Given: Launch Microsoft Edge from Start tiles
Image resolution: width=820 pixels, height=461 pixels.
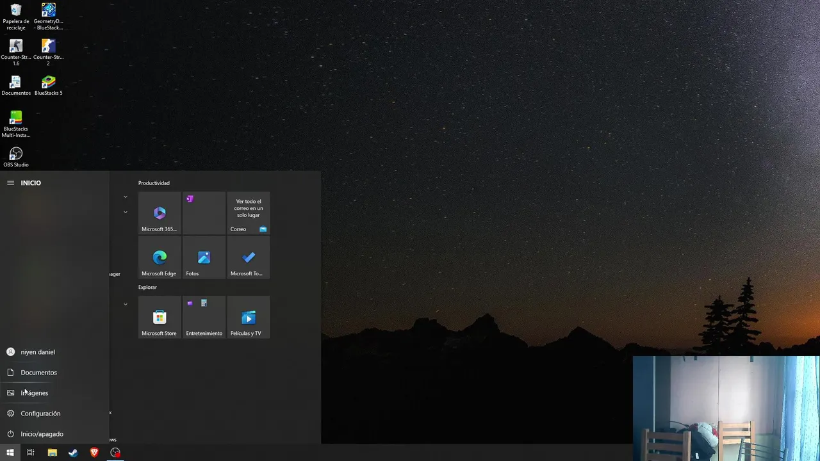Looking at the screenshot, I should [x=160, y=257].
